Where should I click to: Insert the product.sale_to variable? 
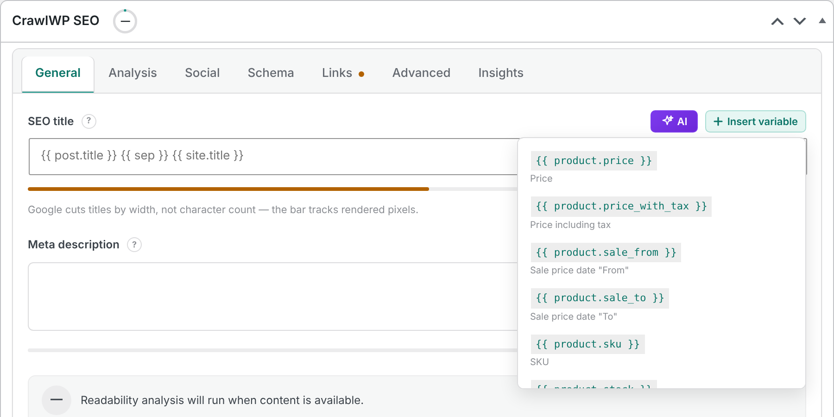click(600, 298)
